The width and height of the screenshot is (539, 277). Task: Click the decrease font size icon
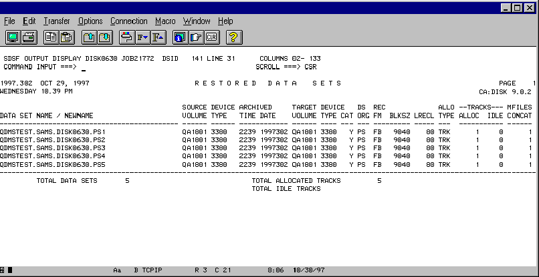[x=142, y=37]
